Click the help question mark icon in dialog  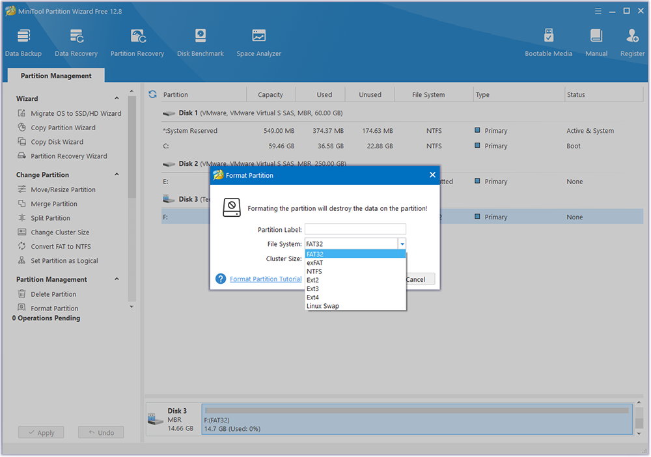221,279
